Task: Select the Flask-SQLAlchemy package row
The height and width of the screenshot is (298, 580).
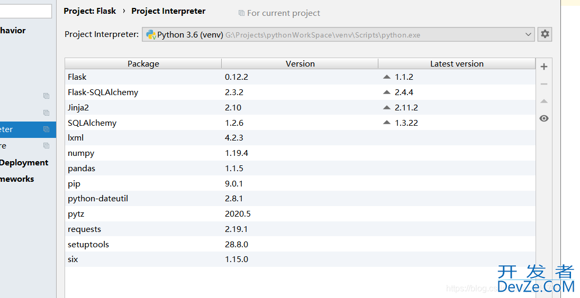Action: pos(300,92)
